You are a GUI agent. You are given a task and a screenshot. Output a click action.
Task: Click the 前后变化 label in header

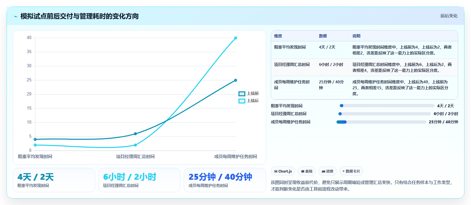point(449,16)
